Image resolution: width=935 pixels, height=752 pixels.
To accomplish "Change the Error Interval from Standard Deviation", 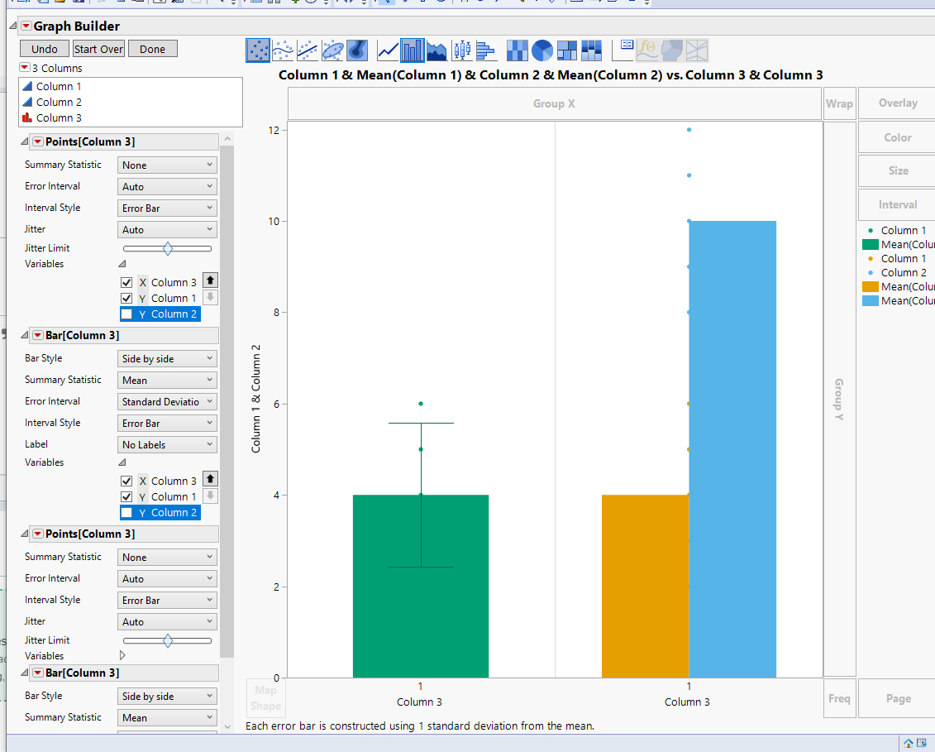I will click(x=167, y=400).
